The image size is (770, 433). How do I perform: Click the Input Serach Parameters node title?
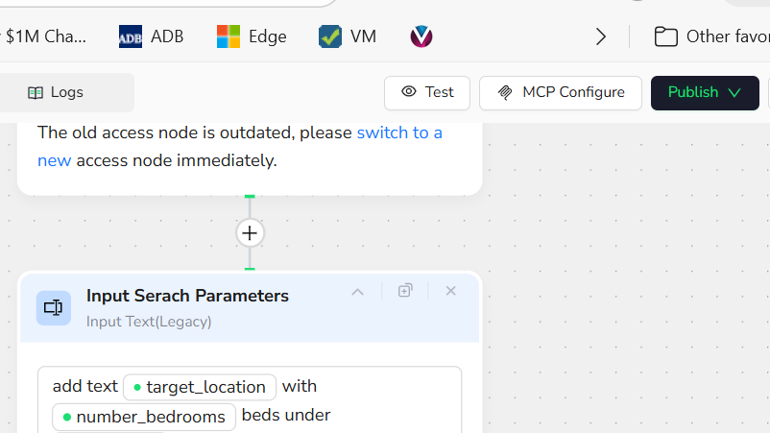point(187,296)
